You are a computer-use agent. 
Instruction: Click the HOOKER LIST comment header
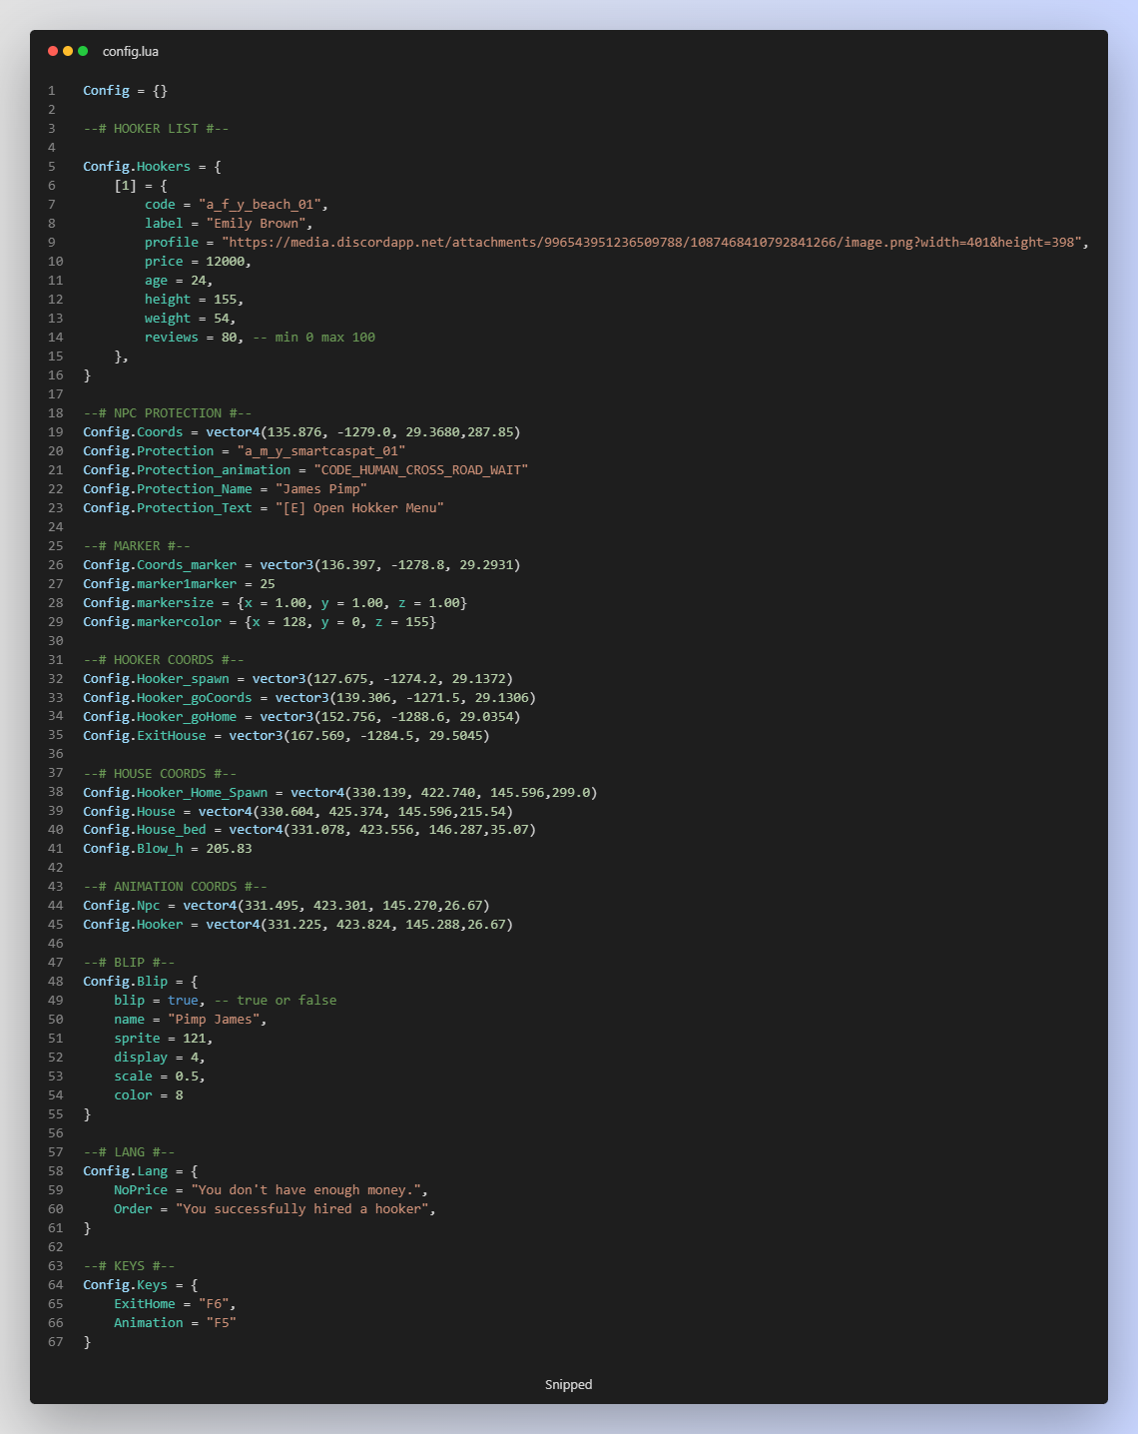154,128
